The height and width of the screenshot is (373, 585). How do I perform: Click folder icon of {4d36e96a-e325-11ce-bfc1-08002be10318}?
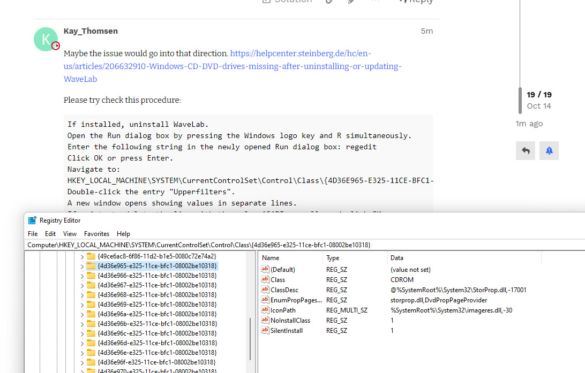(91, 314)
